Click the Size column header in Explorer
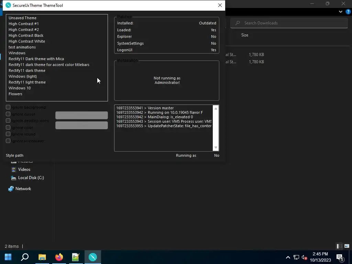This screenshot has width=352, height=264. coord(245,35)
